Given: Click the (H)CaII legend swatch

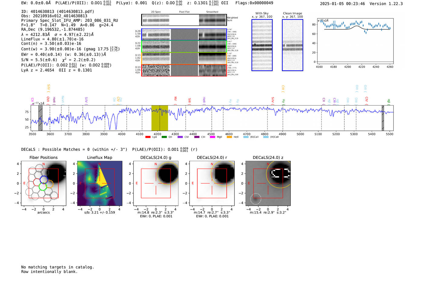Looking at the screenshot, I should tap(266, 137).
